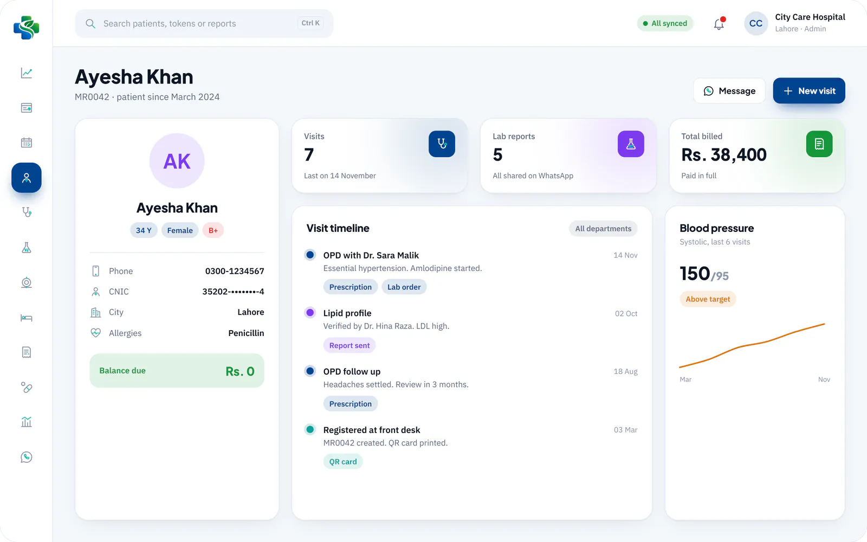Select the highlighted person icon in sidebar
The height and width of the screenshot is (542, 867).
coord(27,178)
